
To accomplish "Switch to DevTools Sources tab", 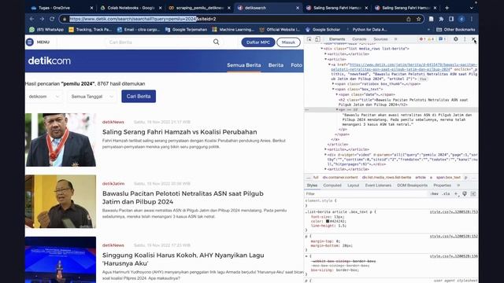I will [380, 39].
